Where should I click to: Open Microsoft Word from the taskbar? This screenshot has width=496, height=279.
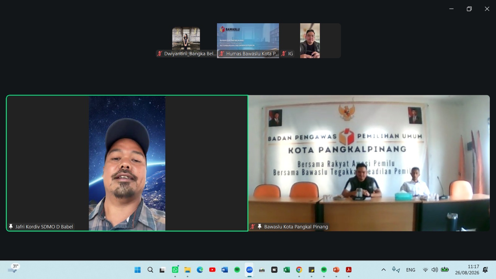[225, 270]
